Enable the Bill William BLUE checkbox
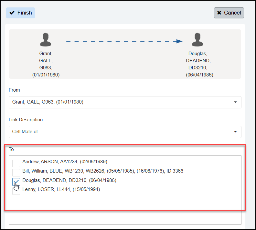Viewport: 256px width, 230px height. [x=16, y=172]
